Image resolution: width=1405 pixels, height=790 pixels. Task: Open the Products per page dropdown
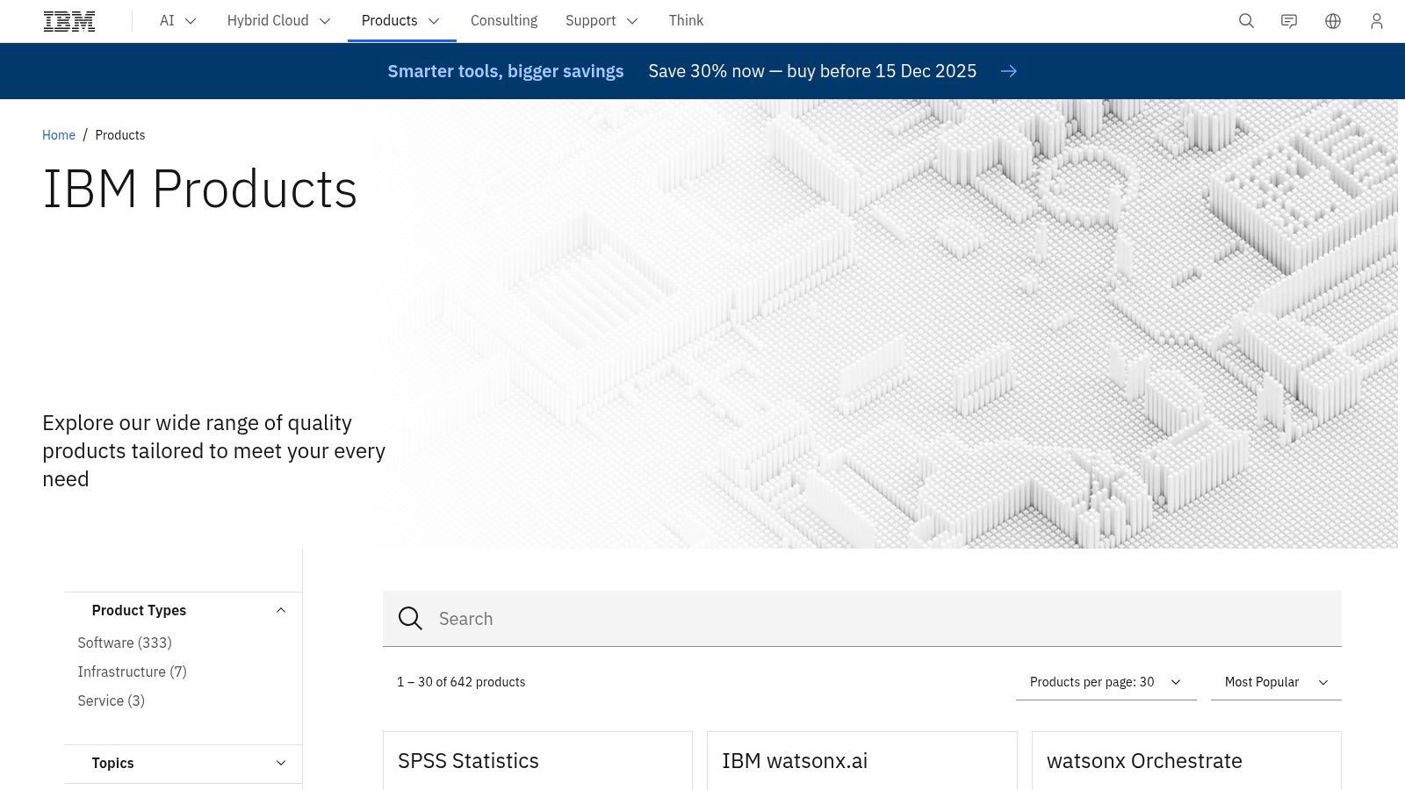pyautogui.click(x=1106, y=682)
